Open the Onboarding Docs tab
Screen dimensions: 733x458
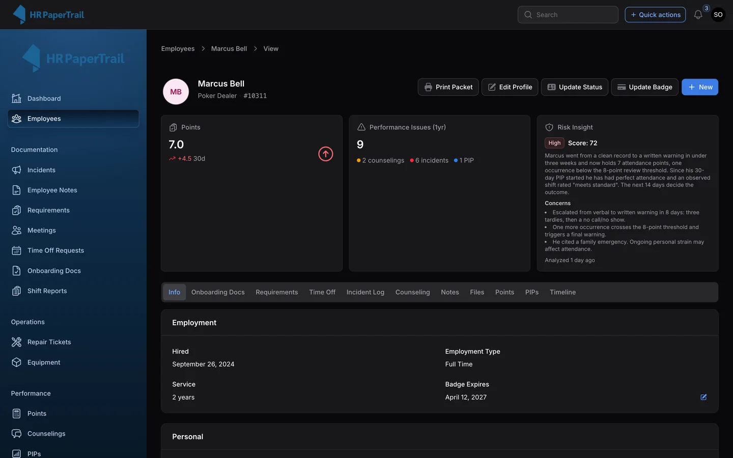tap(218, 292)
